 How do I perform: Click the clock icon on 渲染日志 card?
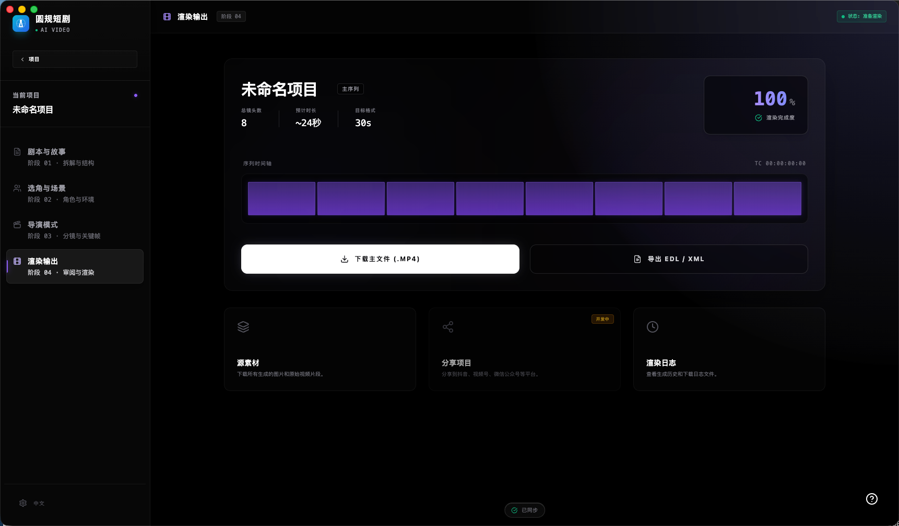tap(653, 327)
